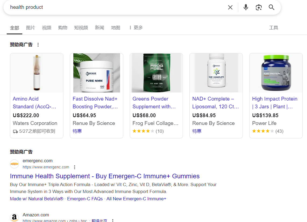Open 'Emergen-C FAQs' sitelink
The height and width of the screenshot is (222, 307).
click(x=85, y=199)
